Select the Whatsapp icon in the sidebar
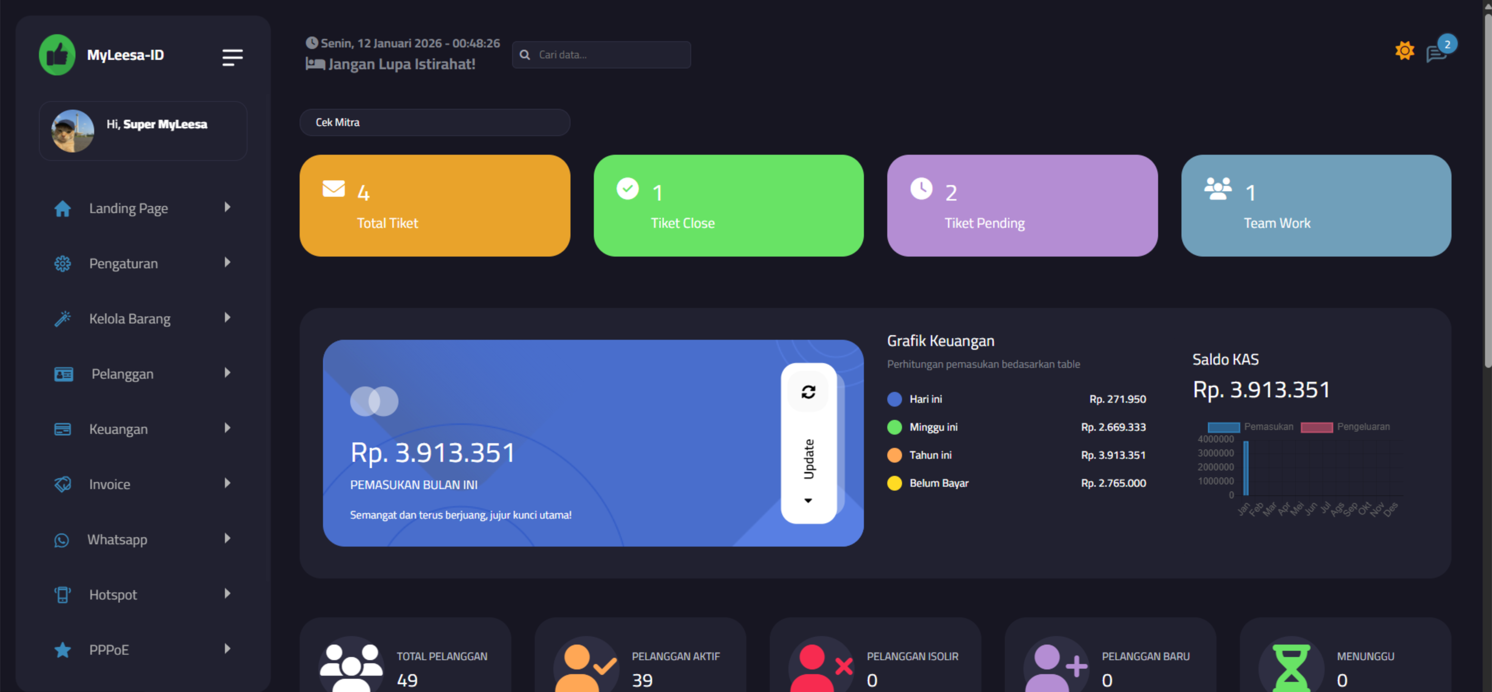1492x692 pixels. pyautogui.click(x=62, y=540)
